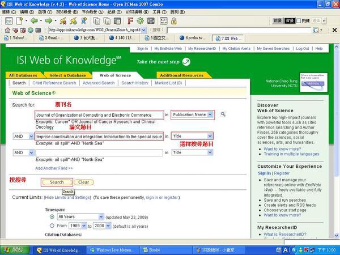This screenshot has width=340, height=255.
Task: Click the dark terminal icon in address toolbar
Action: pyautogui.click(x=38, y=30)
